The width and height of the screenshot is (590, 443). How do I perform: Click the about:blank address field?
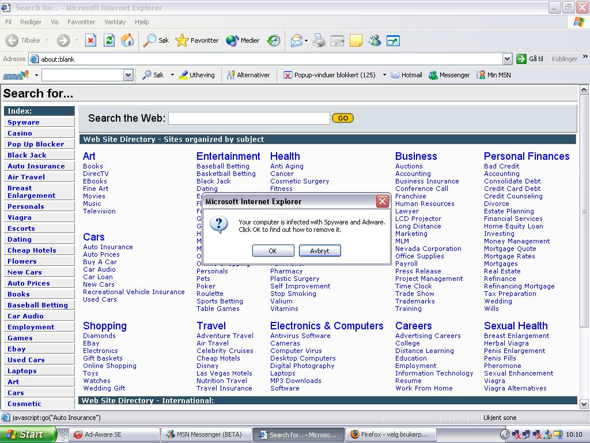[266, 59]
